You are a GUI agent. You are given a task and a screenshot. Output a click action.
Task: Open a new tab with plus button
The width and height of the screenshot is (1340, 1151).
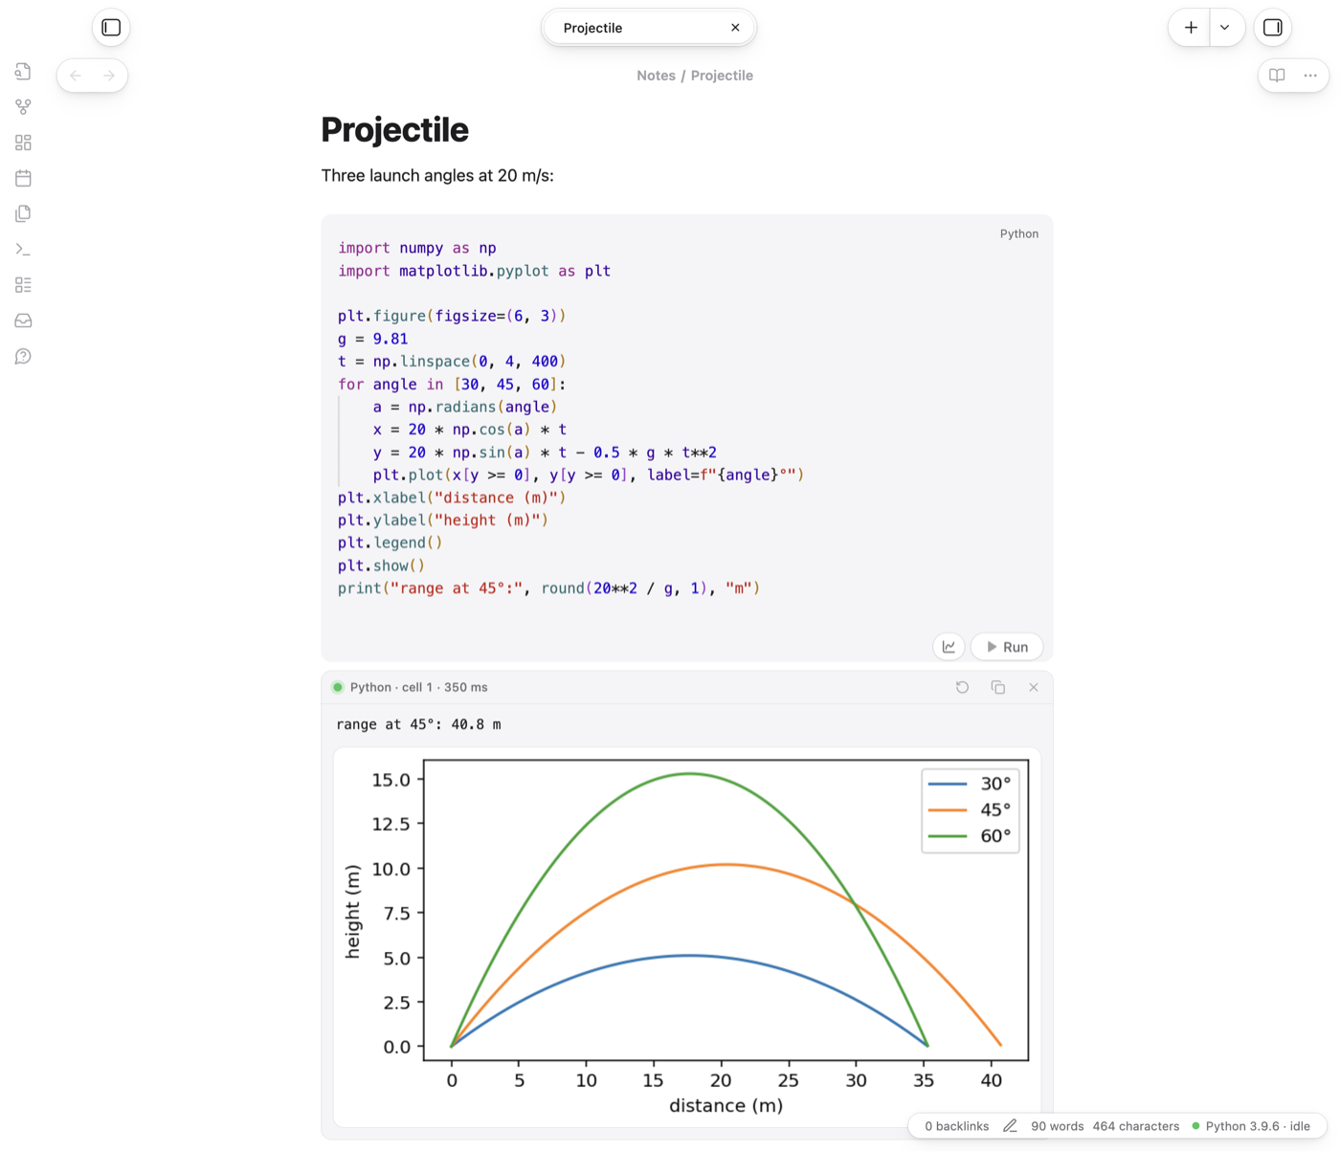pos(1191,28)
